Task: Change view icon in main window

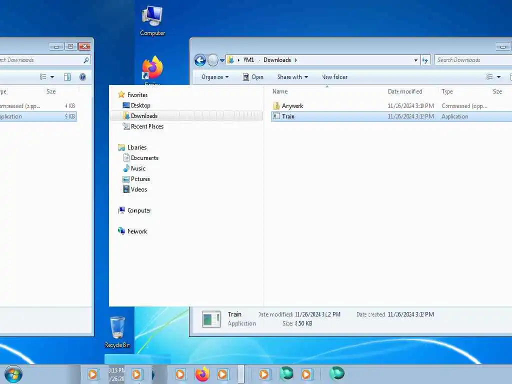Action: (489, 77)
